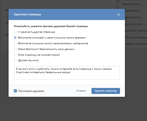Go to 'Уведомления' settings section
Image resolution: width=147 pixels, height=121 pixels.
click(x=132, y=17)
